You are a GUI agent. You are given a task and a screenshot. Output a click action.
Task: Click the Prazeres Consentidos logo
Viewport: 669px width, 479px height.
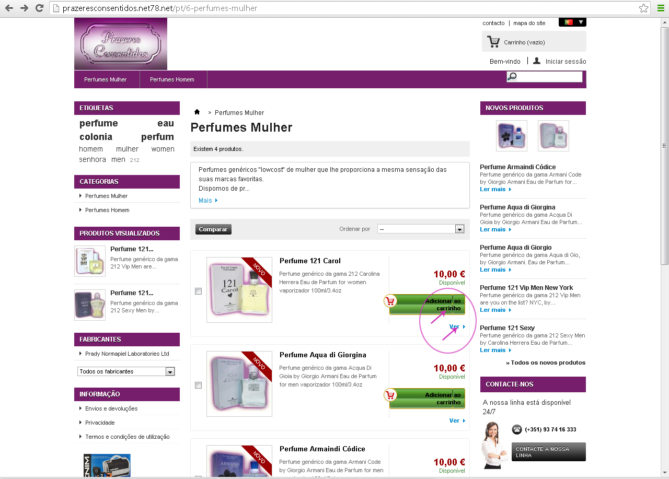pyautogui.click(x=121, y=44)
